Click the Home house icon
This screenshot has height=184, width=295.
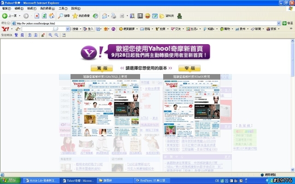tap(52, 16)
